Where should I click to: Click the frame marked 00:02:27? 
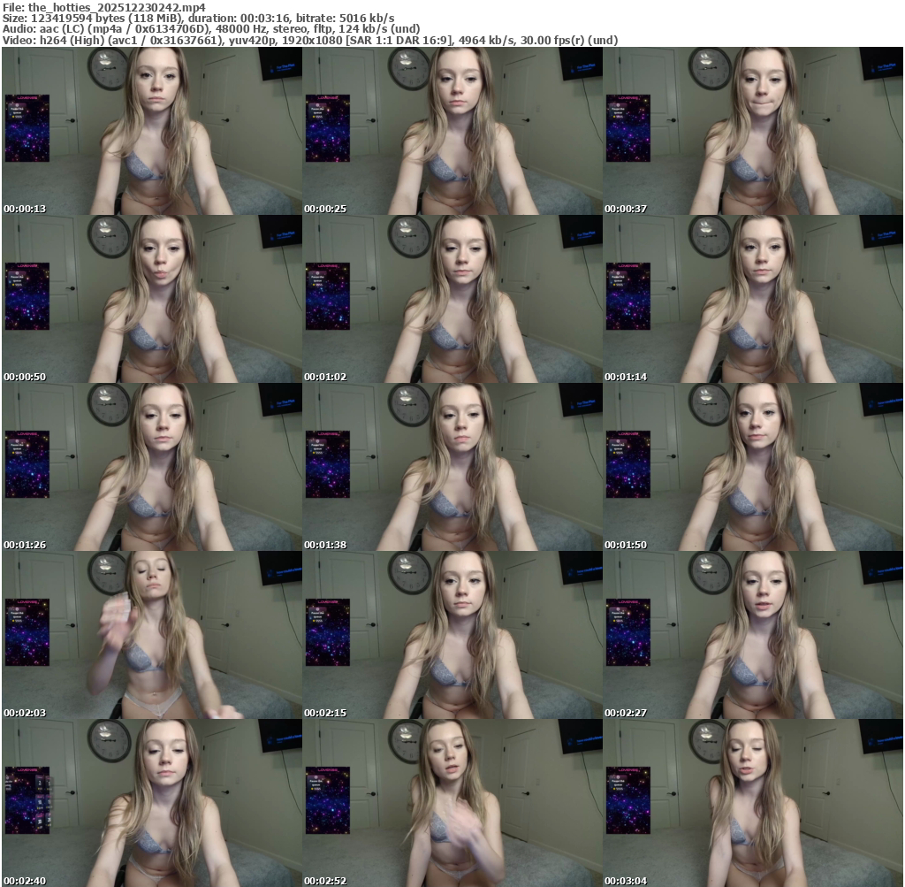coord(752,635)
